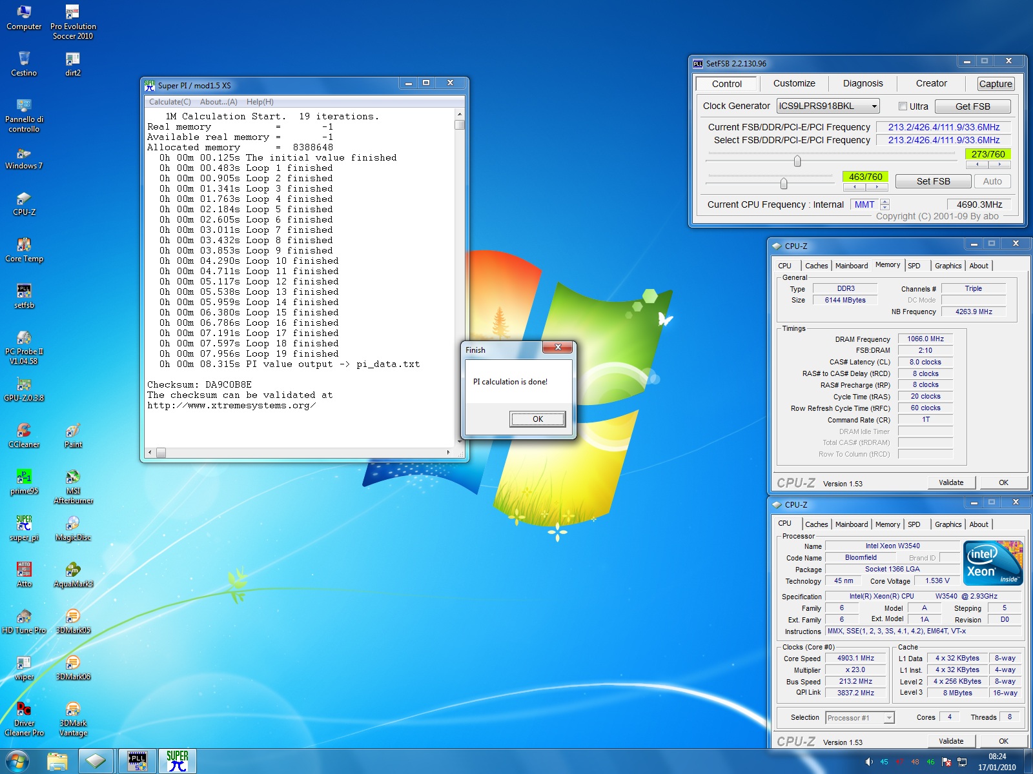Select the Core Temp desktop icon

coord(24,250)
